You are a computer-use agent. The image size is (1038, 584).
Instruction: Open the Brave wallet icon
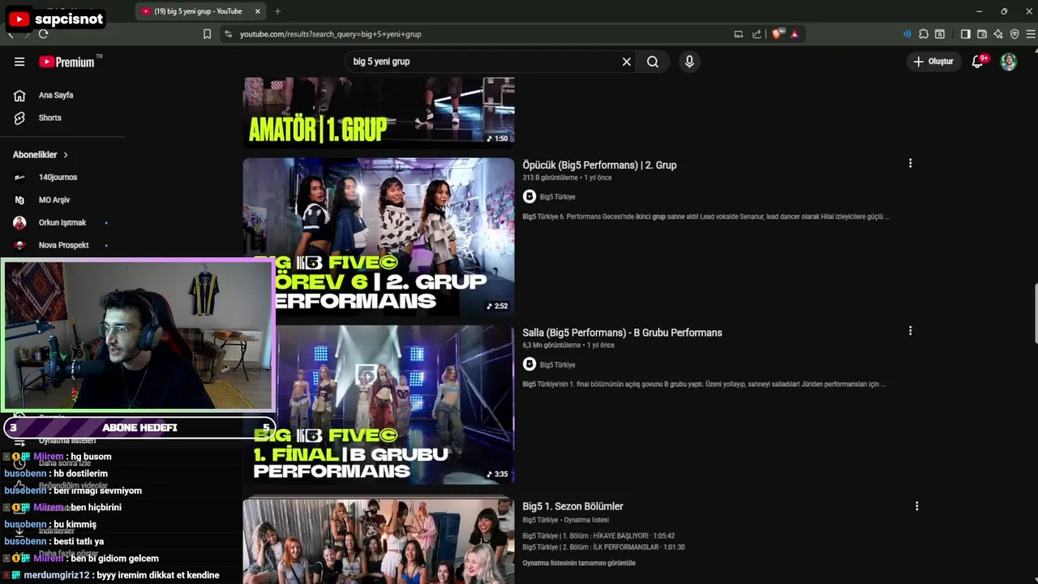pos(982,34)
